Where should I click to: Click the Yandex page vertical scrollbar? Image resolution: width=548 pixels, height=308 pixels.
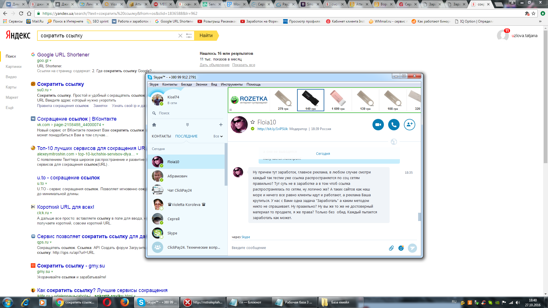(545, 97)
